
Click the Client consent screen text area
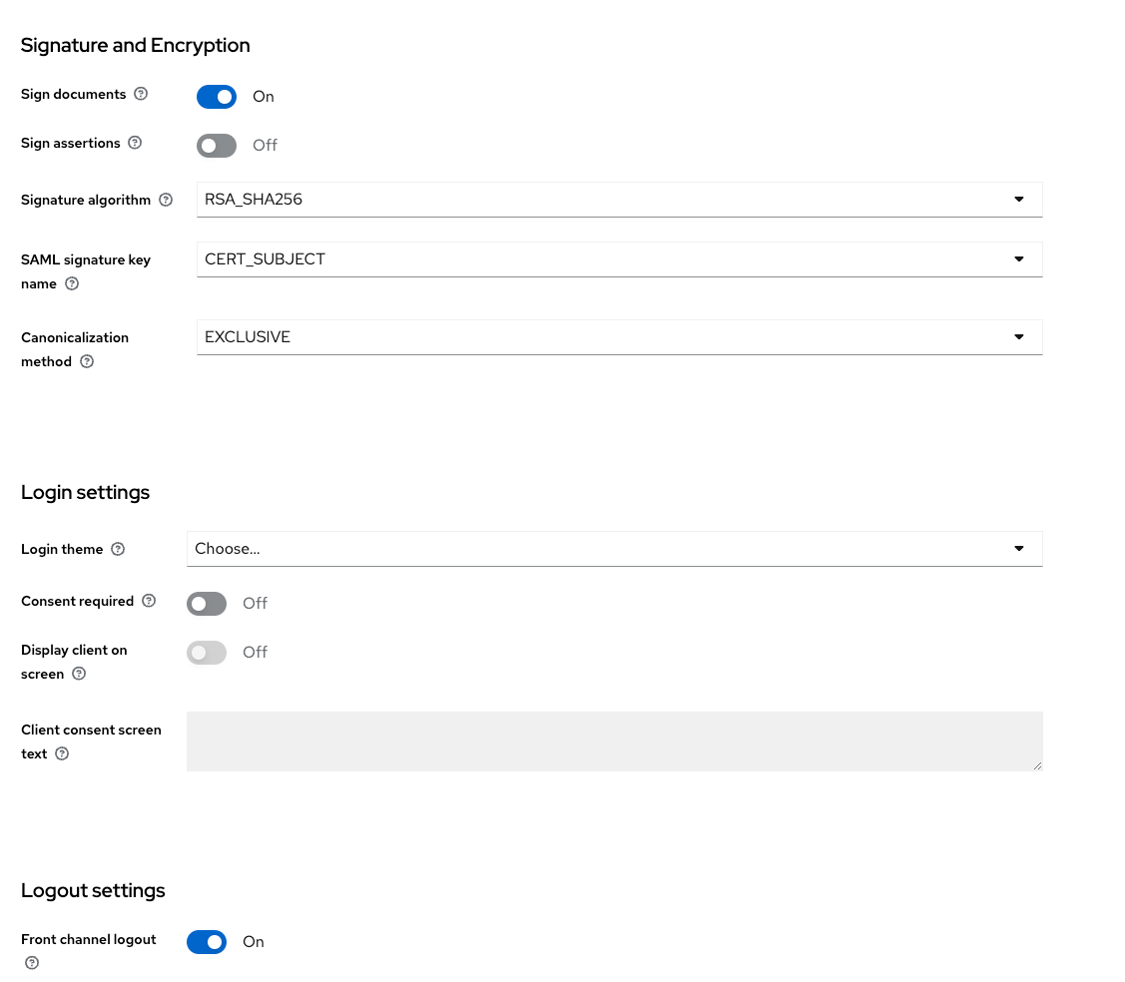pyautogui.click(x=614, y=741)
